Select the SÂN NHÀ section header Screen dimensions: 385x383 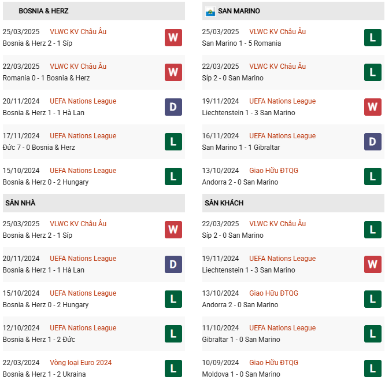(x=20, y=203)
